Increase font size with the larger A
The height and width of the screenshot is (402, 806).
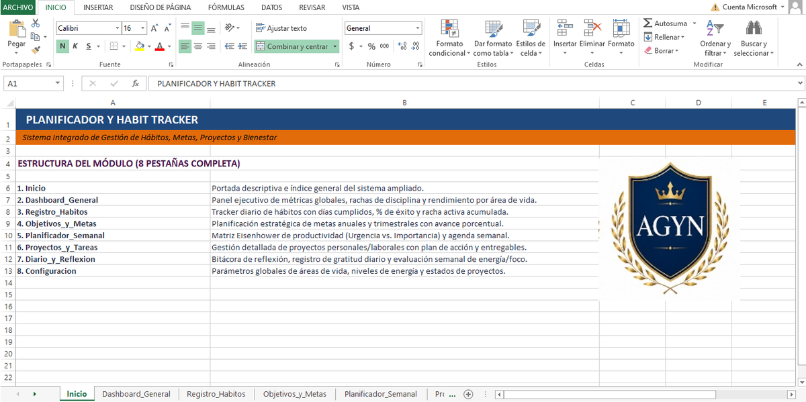point(154,28)
